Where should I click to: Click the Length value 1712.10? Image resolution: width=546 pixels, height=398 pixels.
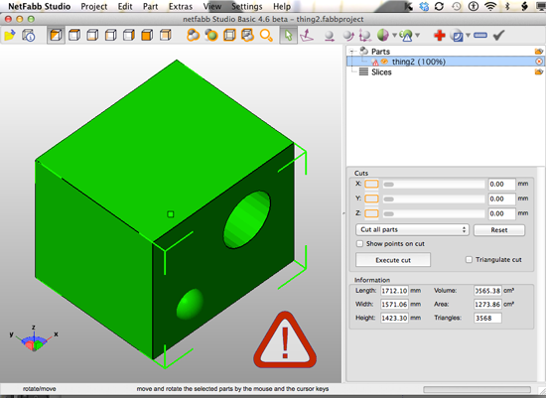pyautogui.click(x=394, y=291)
